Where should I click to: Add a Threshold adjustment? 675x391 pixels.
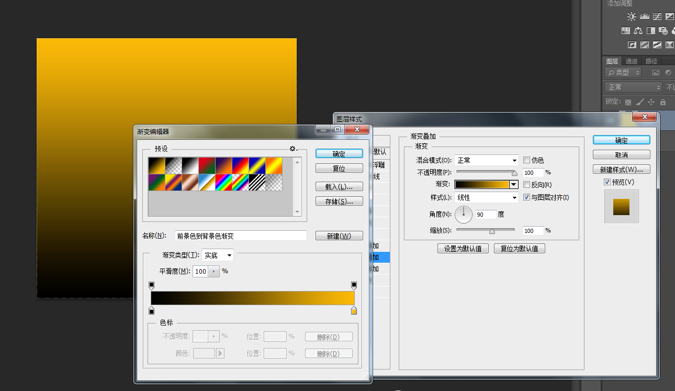point(657,44)
